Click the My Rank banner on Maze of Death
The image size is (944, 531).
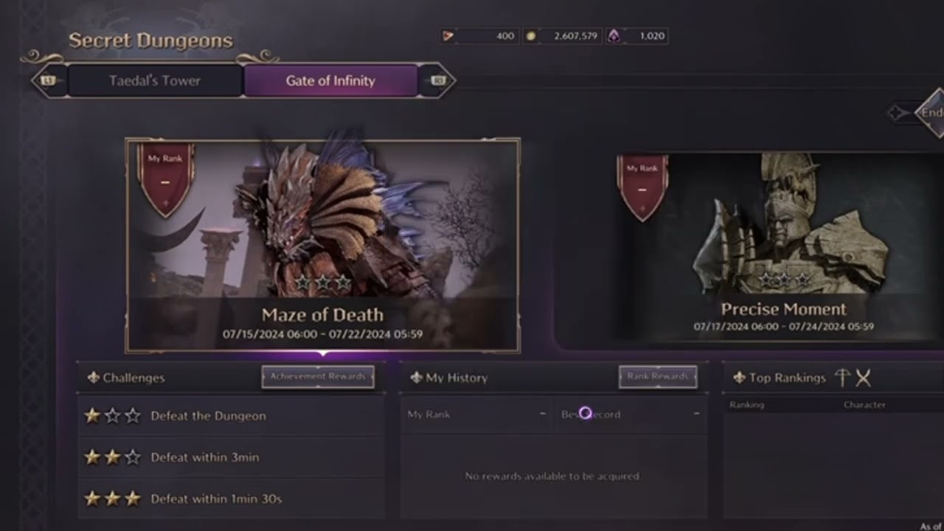166,179
